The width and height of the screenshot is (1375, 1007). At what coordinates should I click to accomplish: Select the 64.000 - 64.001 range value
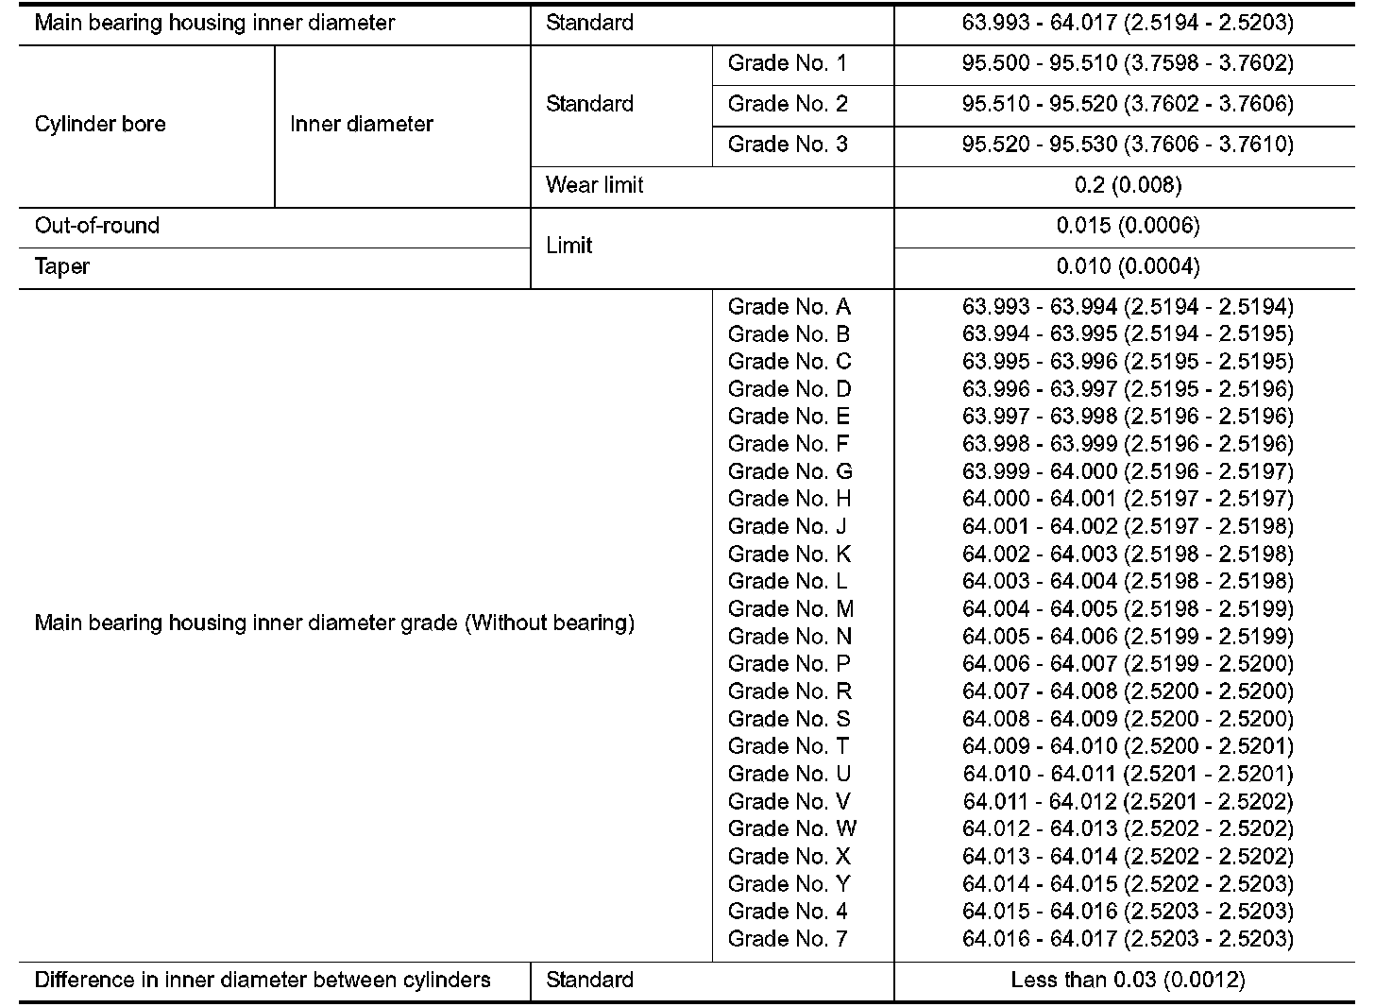pos(1128,499)
